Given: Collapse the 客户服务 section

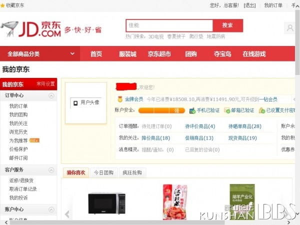Looking at the screenshot, I should coord(51,170).
